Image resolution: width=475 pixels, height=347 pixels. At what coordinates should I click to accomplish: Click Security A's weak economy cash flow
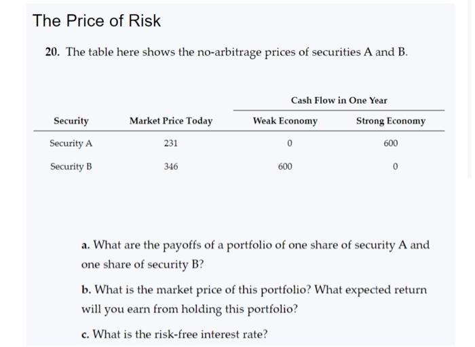coord(290,143)
